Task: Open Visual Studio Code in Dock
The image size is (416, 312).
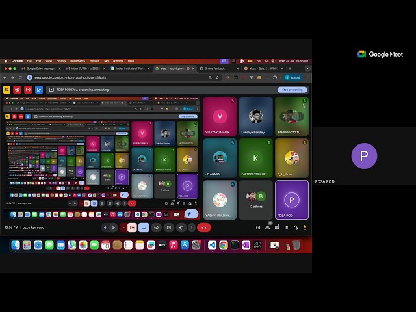Action: 213,245
